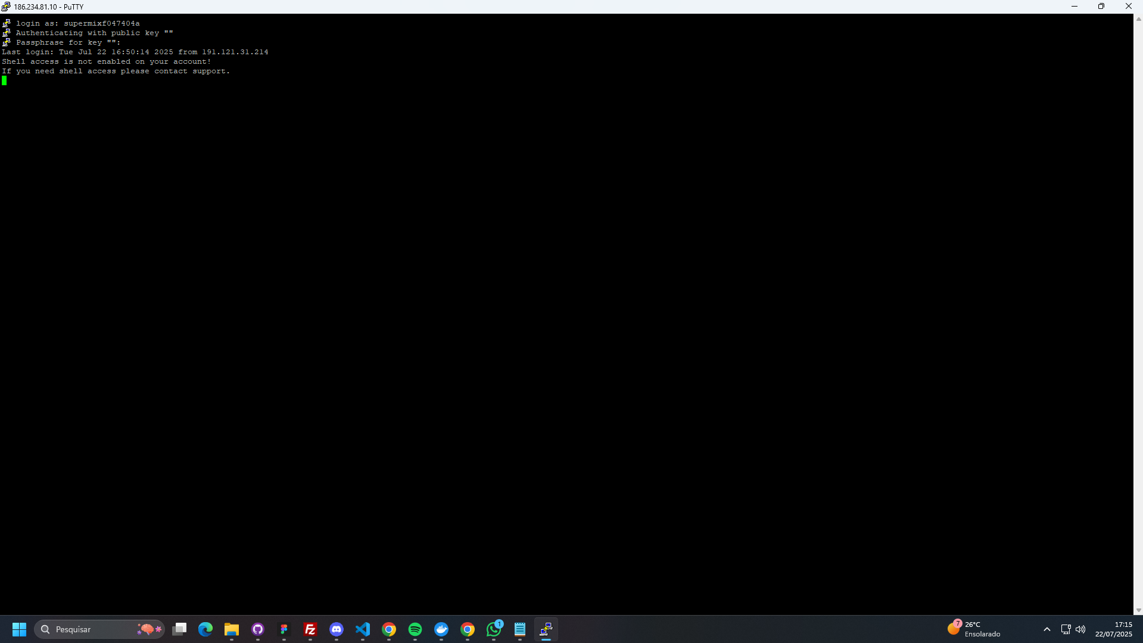This screenshot has height=643, width=1143.
Task: Switch to Visual Studio Code in taskbar
Action: coord(363,629)
